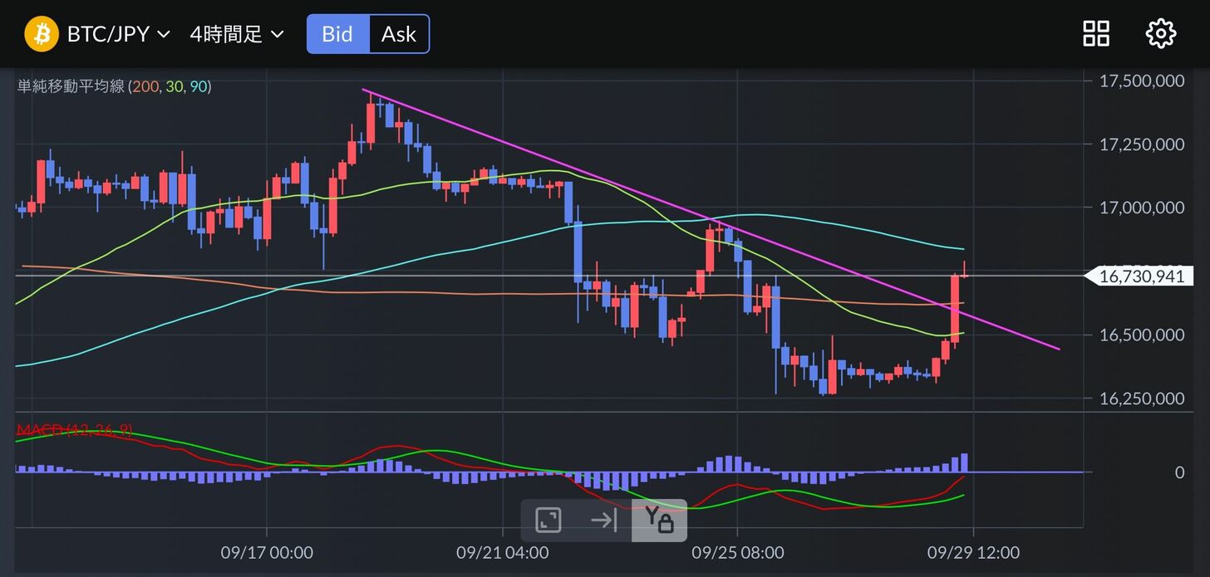Open the 単純移動平均線 indicator label

pyautogui.click(x=71, y=86)
